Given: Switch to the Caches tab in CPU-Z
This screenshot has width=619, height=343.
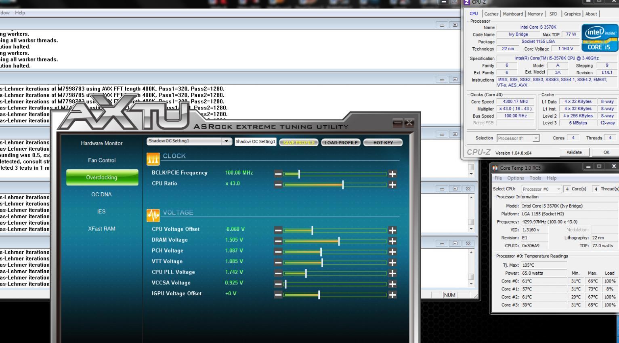Looking at the screenshot, I should [491, 14].
